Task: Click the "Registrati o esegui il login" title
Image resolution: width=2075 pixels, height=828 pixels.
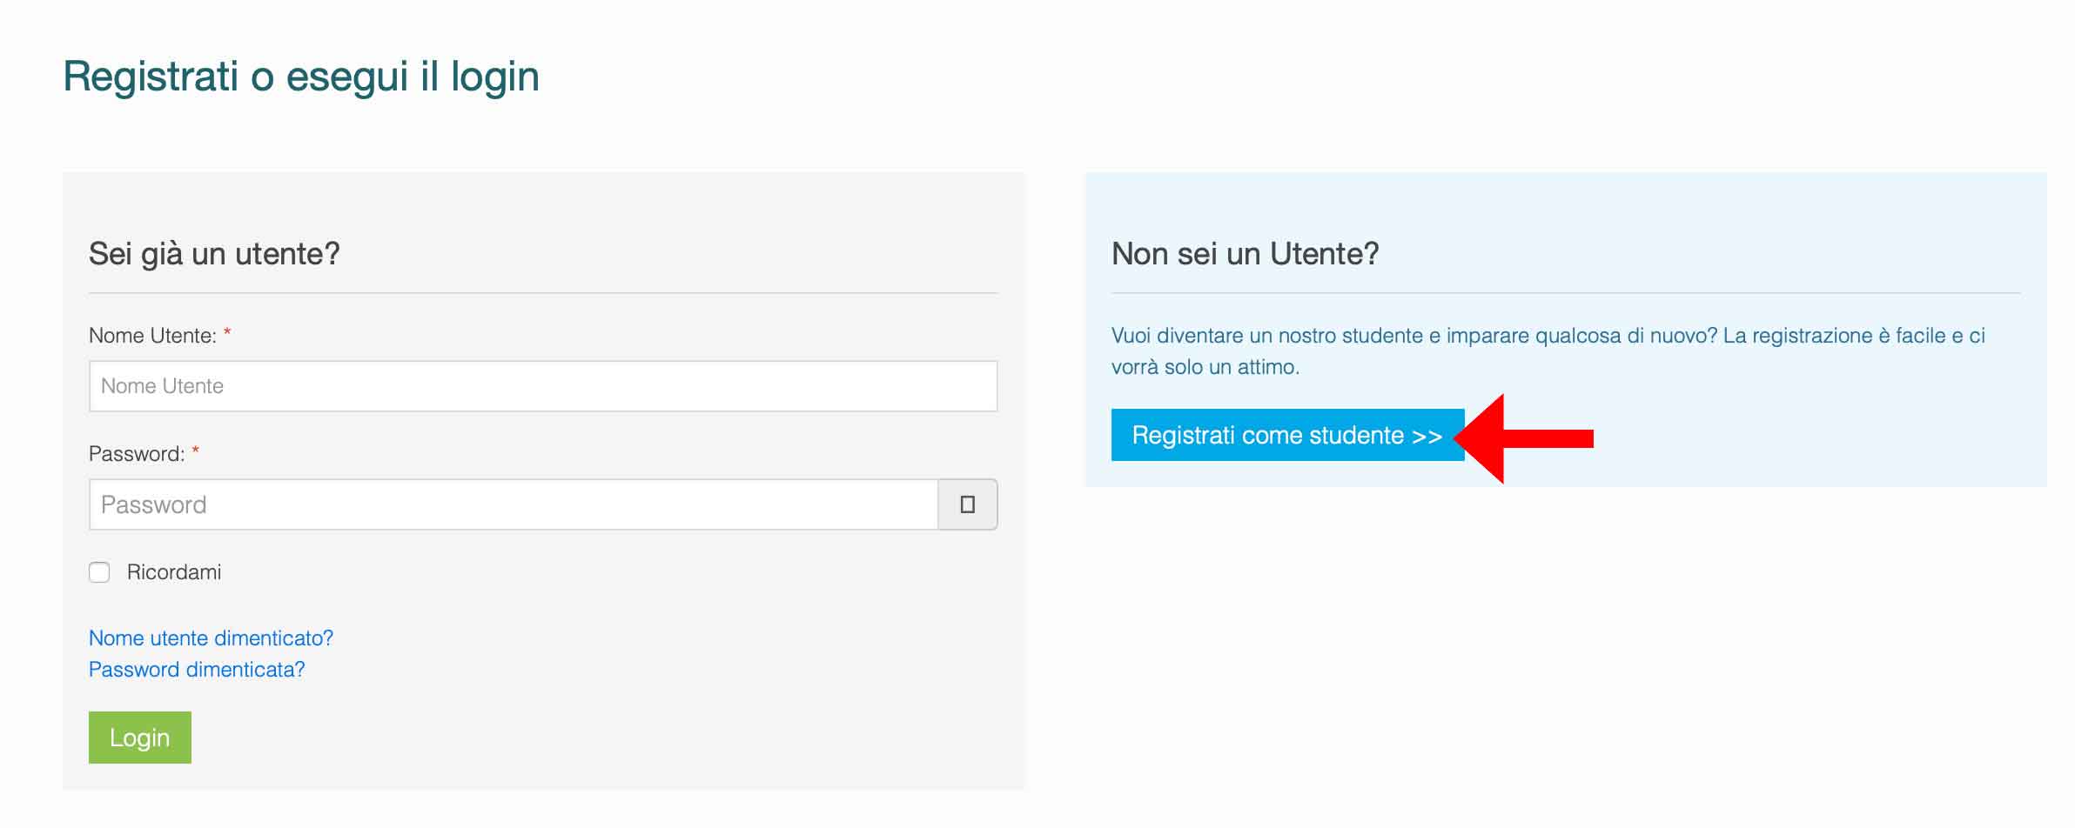Action: (301, 77)
